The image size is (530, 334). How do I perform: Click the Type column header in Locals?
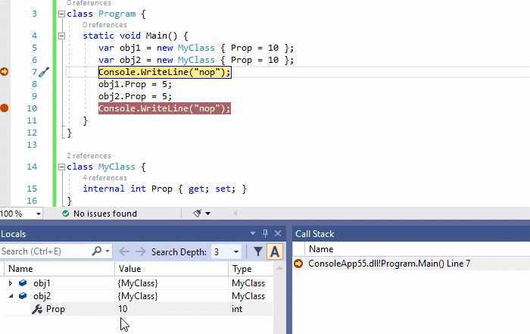click(x=251, y=269)
